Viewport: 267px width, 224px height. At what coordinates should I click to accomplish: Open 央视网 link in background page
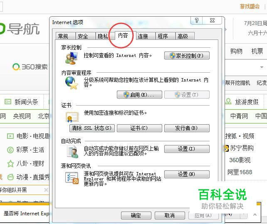[x=22, y=116]
